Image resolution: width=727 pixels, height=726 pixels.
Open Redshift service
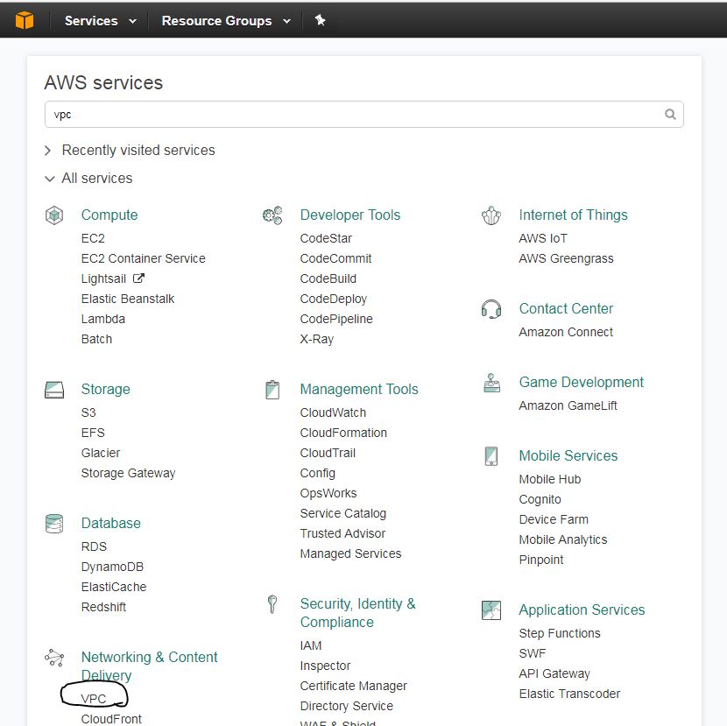(103, 607)
